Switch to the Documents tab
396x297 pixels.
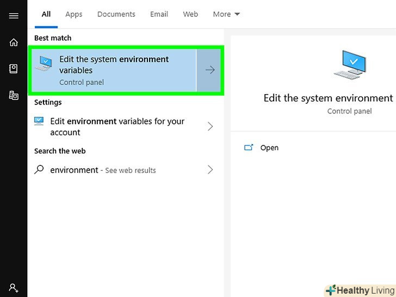(115, 14)
